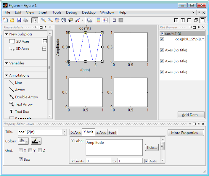The height and width of the screenshot is (176, 209).
Task: Toggle the Edit Plot arrow tool
Action: [35, 20]
